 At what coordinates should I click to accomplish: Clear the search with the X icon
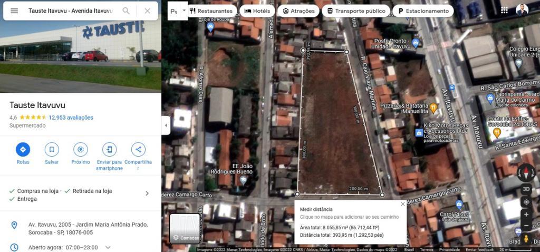click(x=148, y=11)
